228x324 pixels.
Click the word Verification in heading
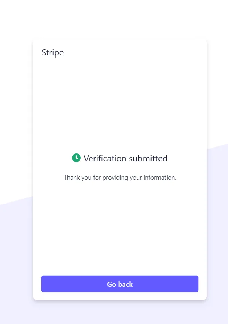(x=105, y=158)
